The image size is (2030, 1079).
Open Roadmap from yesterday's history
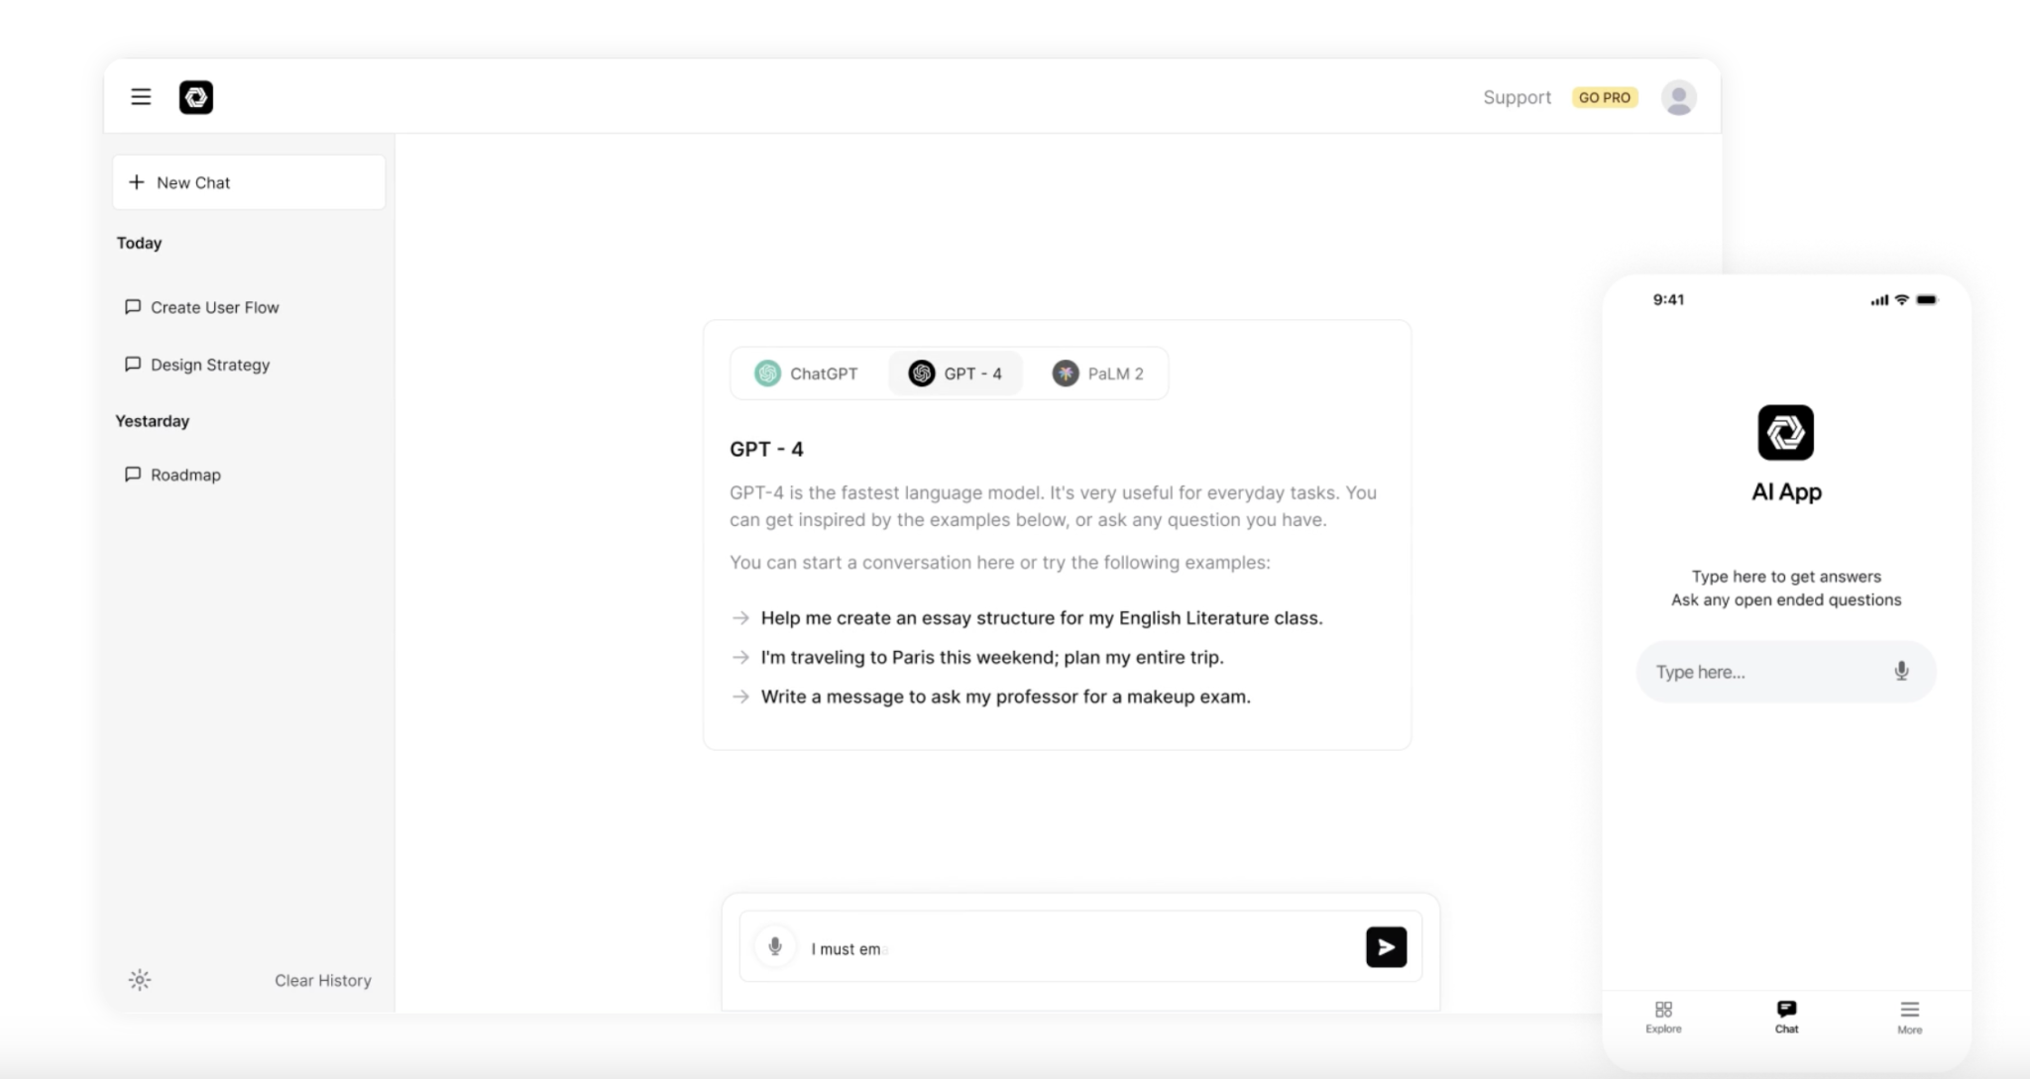(x=185, y=474)
